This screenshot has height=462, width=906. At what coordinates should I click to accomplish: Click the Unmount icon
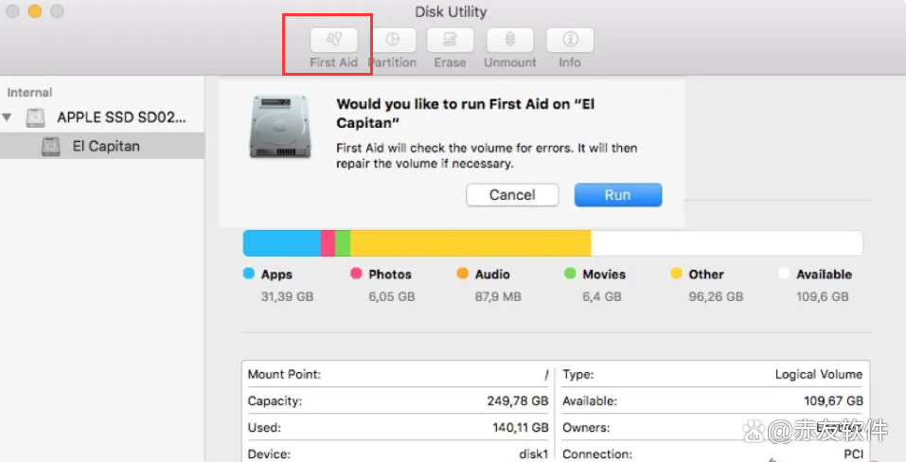[x=510, y=40]
